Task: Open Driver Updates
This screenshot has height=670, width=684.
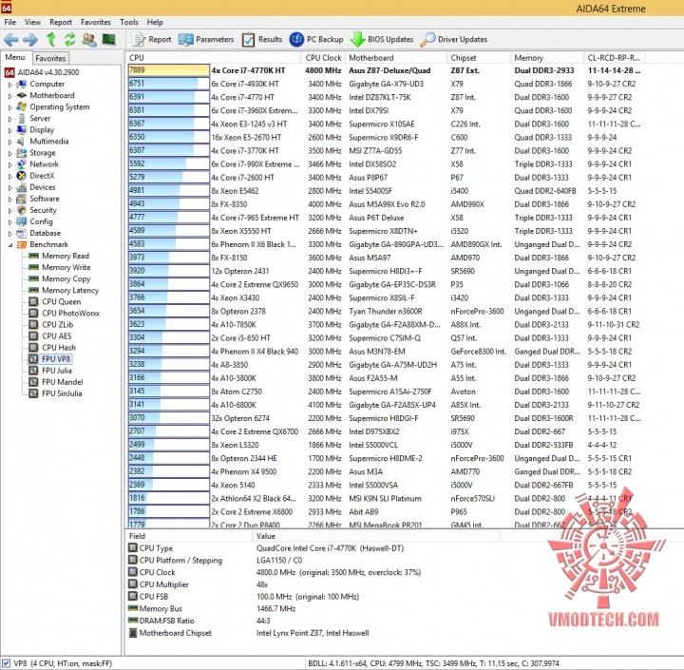Action: pos(454,39)
